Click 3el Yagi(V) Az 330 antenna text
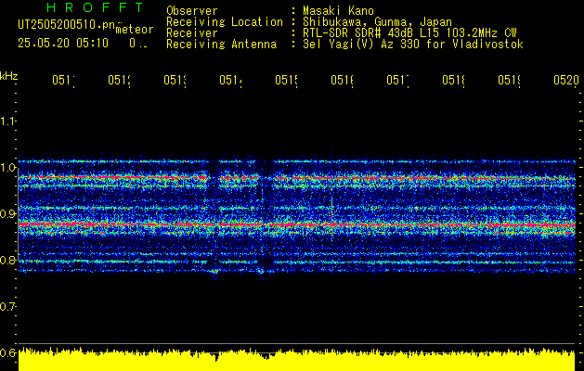The height and width of the screenshot is (371, 584). pyautogui.click(x=413, y=45)
